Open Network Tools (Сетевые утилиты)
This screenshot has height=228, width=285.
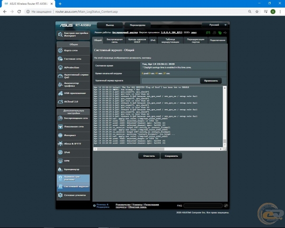[73, 195]
